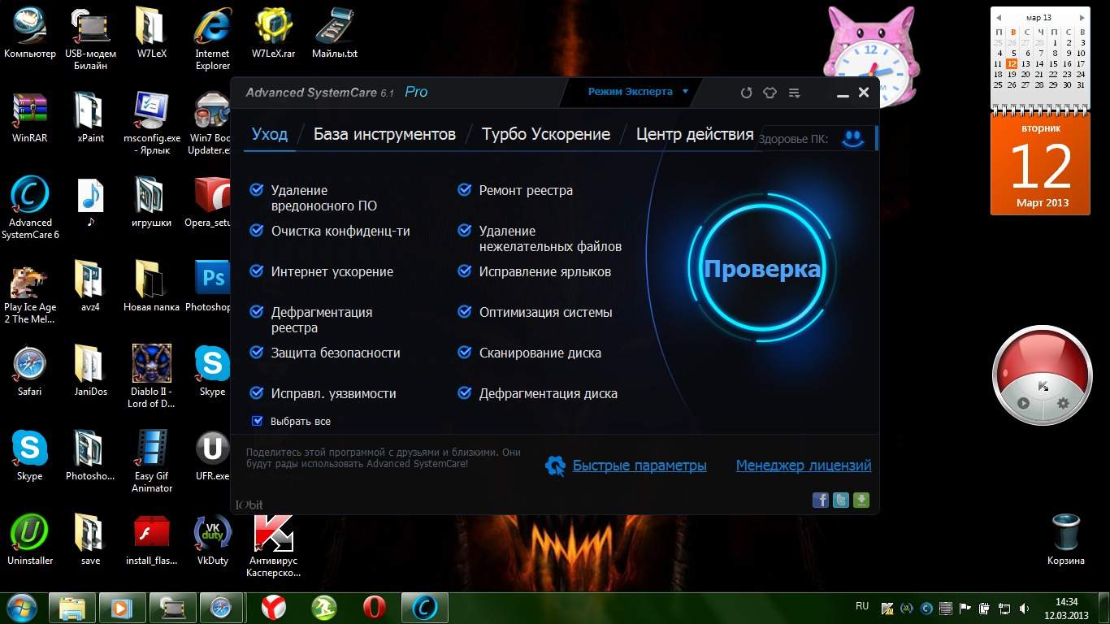Click the gear button on red gadget
1110x624 pixels.
[1063, 403]
